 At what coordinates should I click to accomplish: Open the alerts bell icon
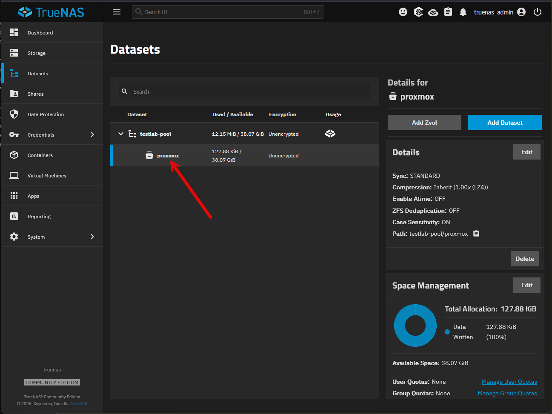point(463,12)
